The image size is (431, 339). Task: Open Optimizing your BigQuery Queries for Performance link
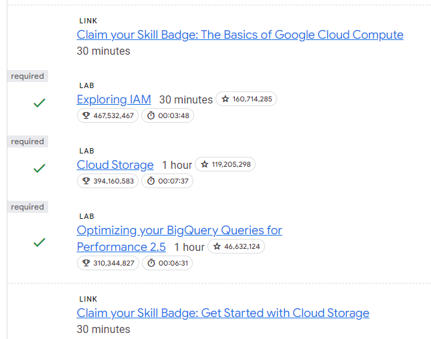click(179, 238)
